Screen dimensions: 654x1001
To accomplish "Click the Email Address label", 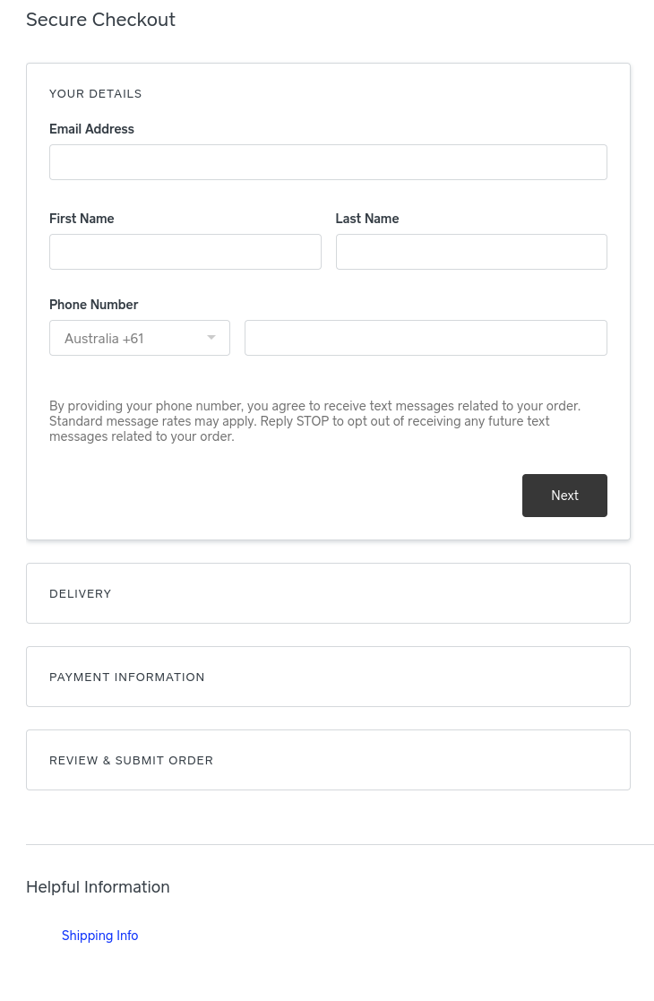I will (91, 129).
